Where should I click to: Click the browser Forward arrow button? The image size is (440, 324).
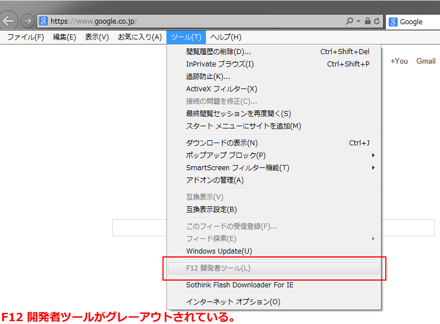[x=27, y=21]
